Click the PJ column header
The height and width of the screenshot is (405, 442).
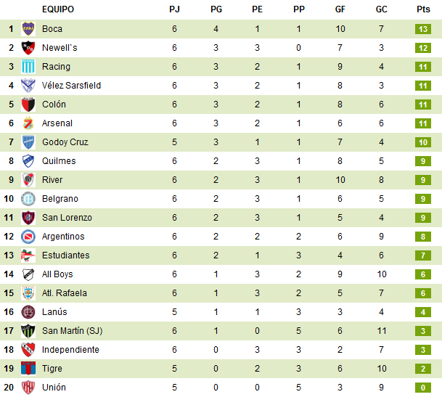tap(174, 9)
